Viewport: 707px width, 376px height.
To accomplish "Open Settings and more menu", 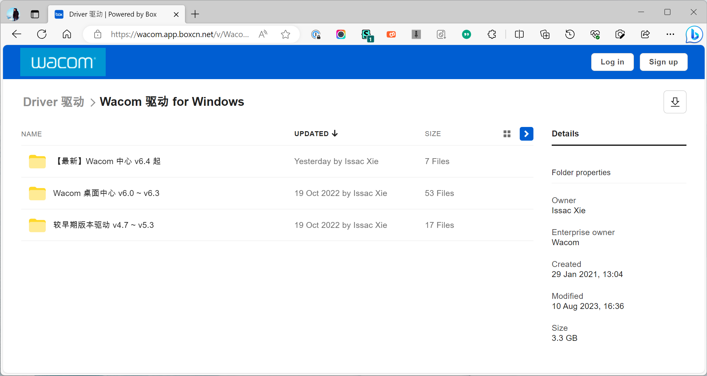I will point(670,34).
